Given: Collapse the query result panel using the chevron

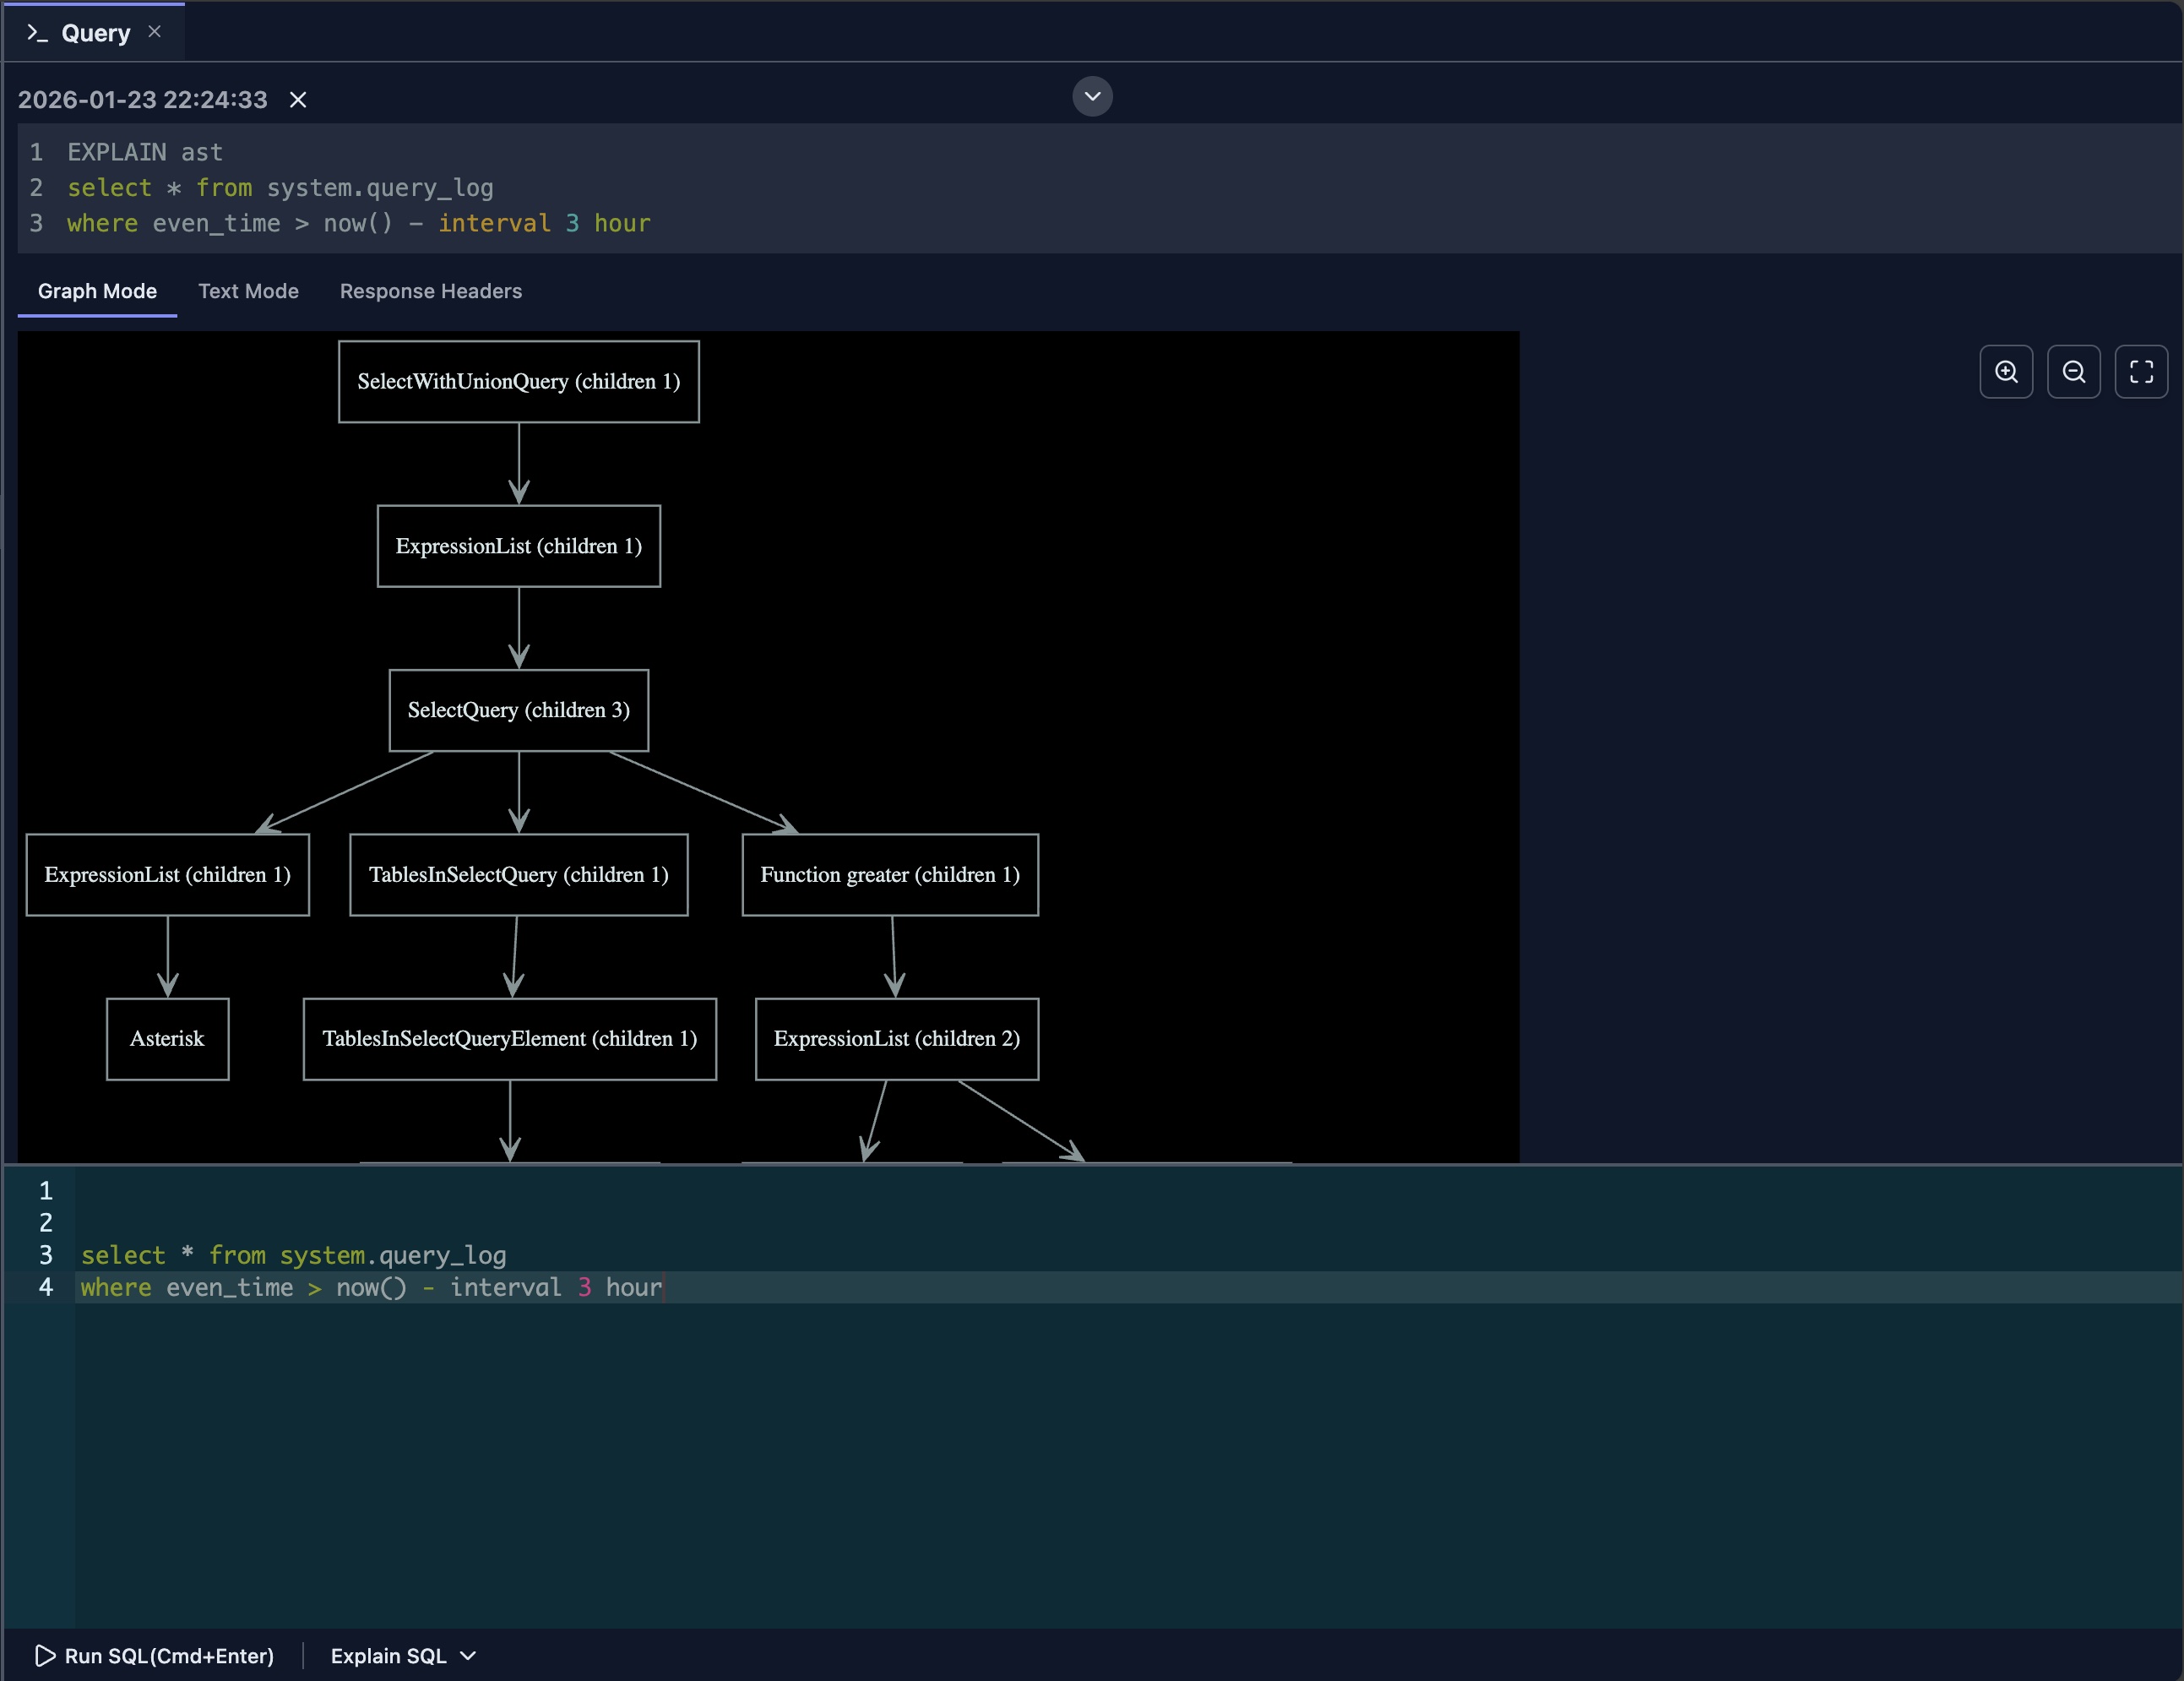Looking at the screenshot, I should [1091, 96].
